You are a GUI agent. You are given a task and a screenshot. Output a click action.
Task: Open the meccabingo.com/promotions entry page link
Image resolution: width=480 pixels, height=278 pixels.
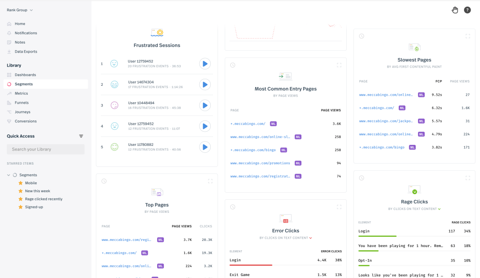pyautogui.click(x=260, y=163)
